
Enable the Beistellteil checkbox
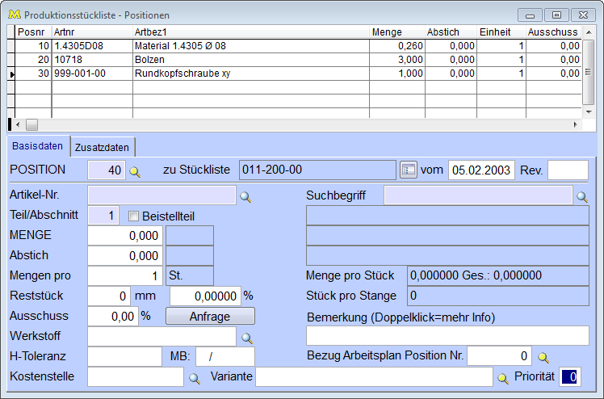pos(134,216)
